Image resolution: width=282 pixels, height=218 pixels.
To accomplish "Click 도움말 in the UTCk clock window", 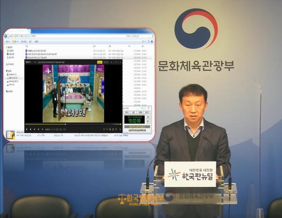I will click(x=140, y=112).
